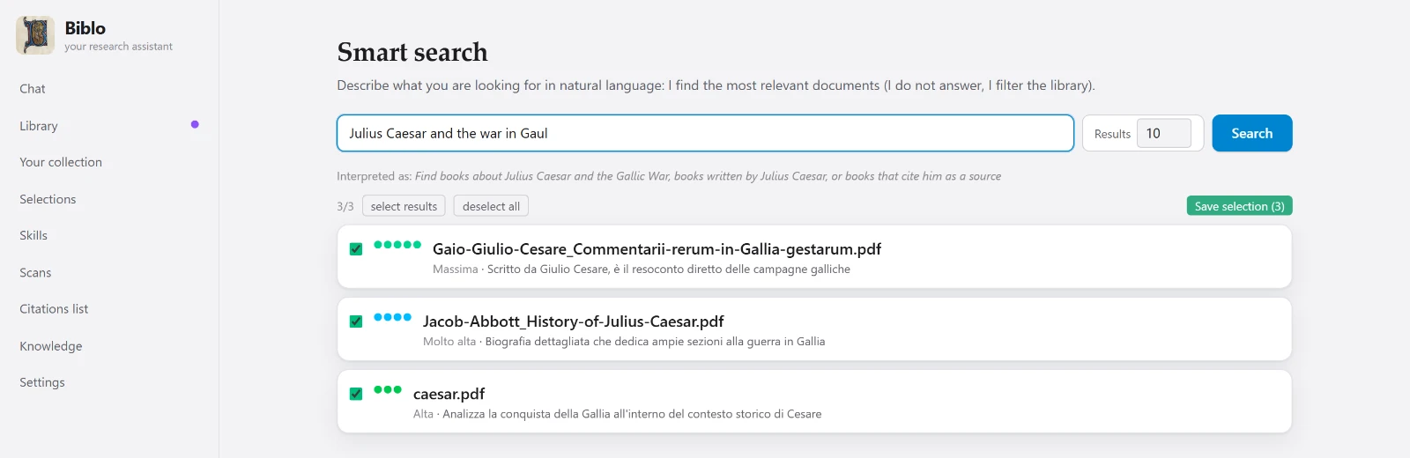
Task: Open the Skills page
Action: point(33,235)
